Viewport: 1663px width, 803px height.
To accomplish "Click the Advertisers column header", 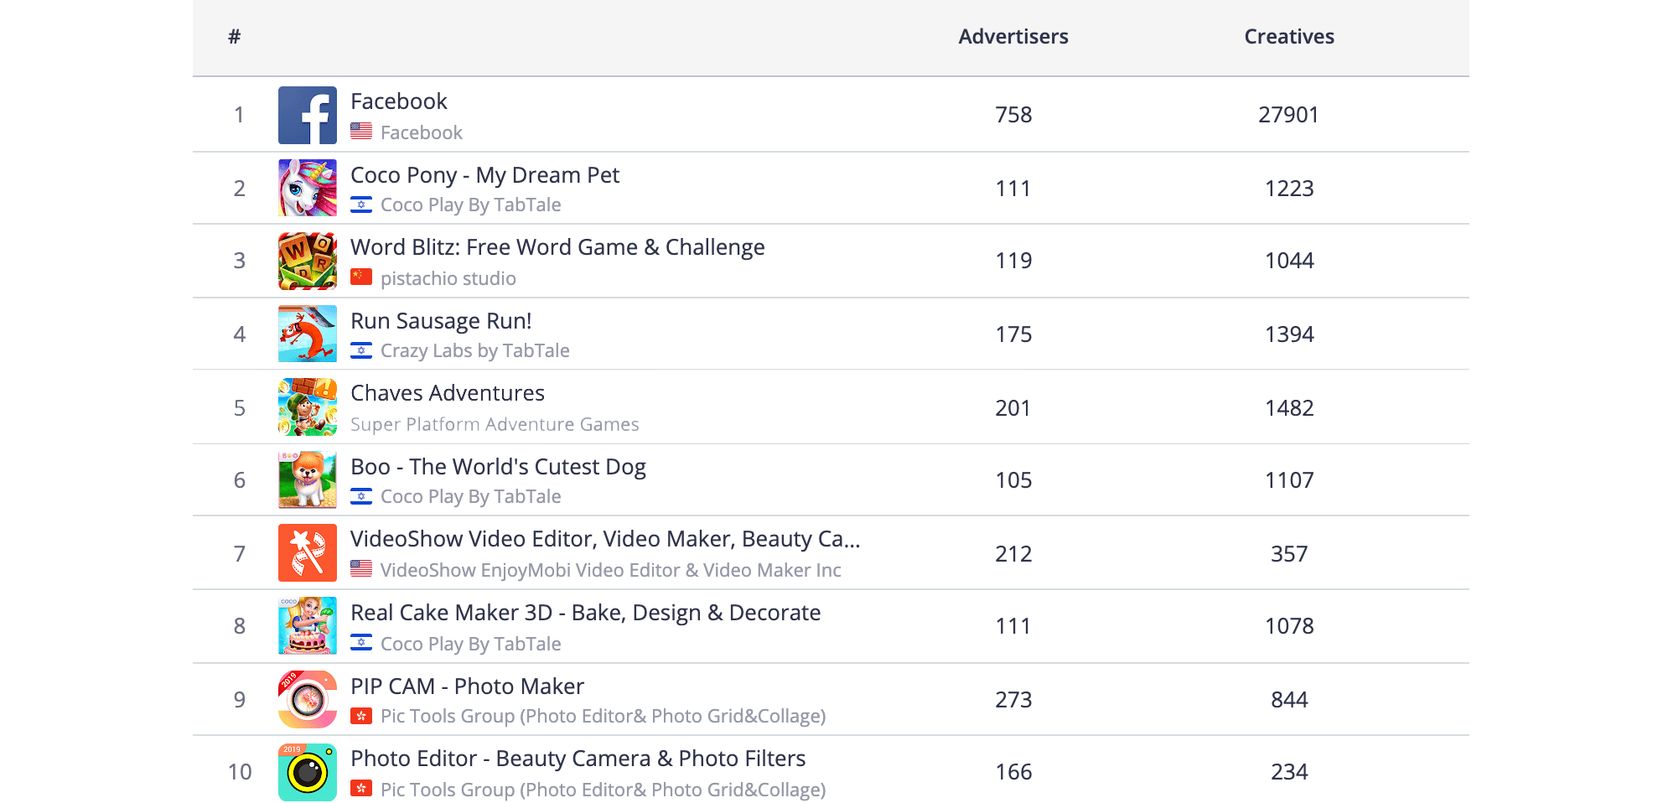I will tap(1013, 37).
